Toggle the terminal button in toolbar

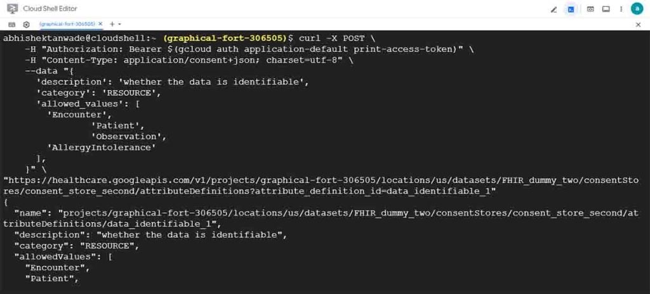(x=571, y=9)
